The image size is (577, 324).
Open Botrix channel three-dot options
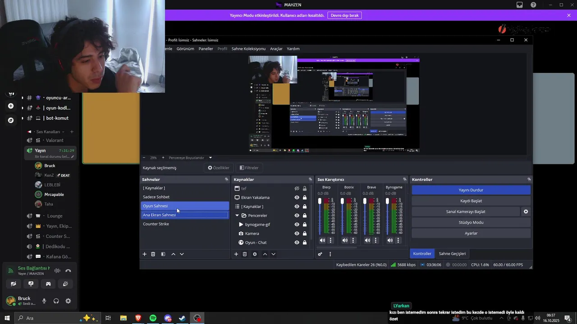[x=353, y=240]
